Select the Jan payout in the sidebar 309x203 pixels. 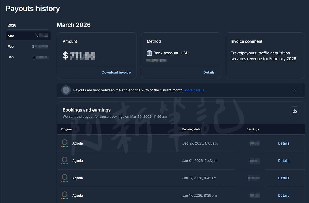point(28,57)
